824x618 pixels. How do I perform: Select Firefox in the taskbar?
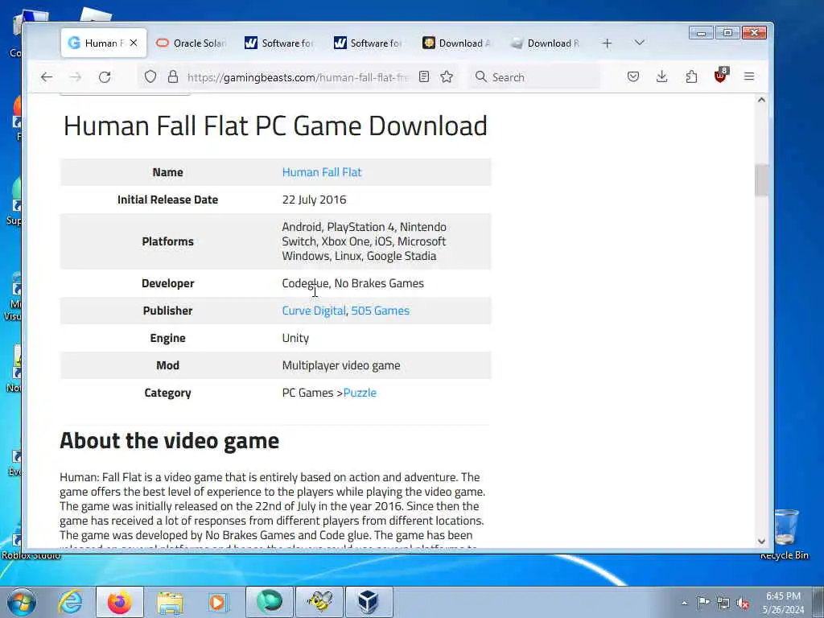(120, 602)
